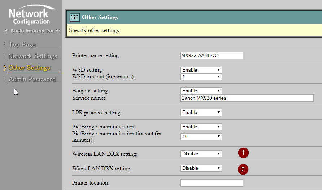322x190 pixels.
Task: Click the 'Bonjour setting:' label
Action: [x=91, y=91]
